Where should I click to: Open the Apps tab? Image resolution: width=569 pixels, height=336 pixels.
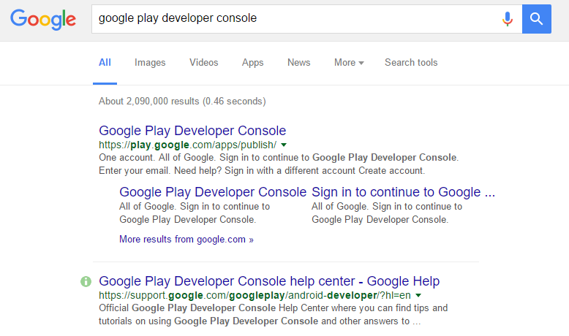pos(252,62)
